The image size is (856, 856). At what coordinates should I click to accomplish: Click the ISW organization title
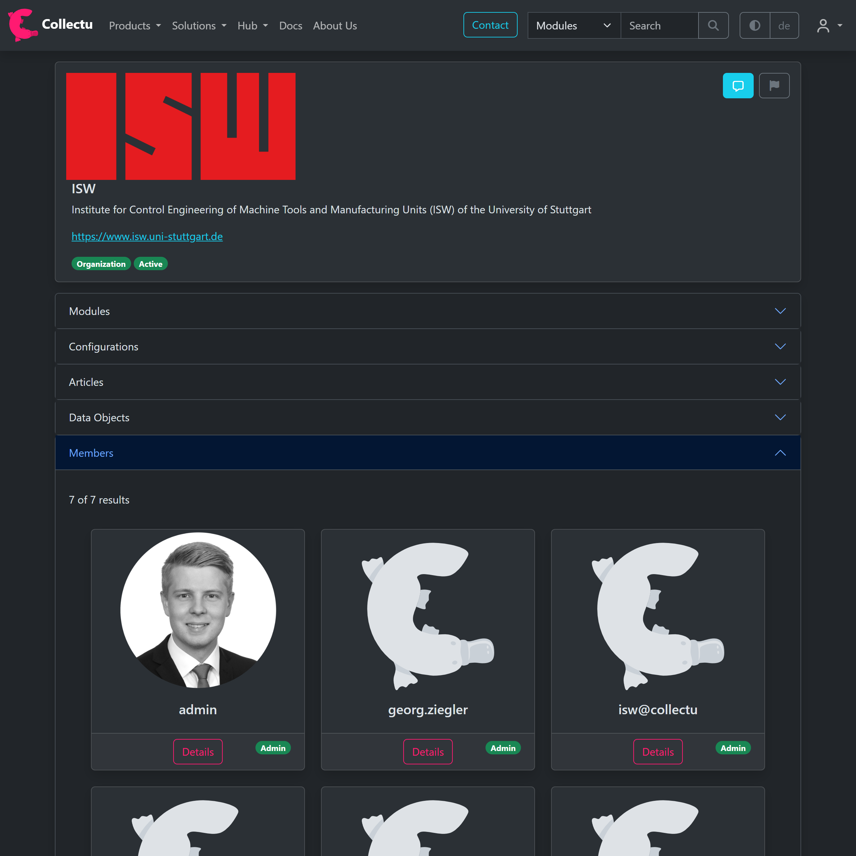(x=83, y=189)
